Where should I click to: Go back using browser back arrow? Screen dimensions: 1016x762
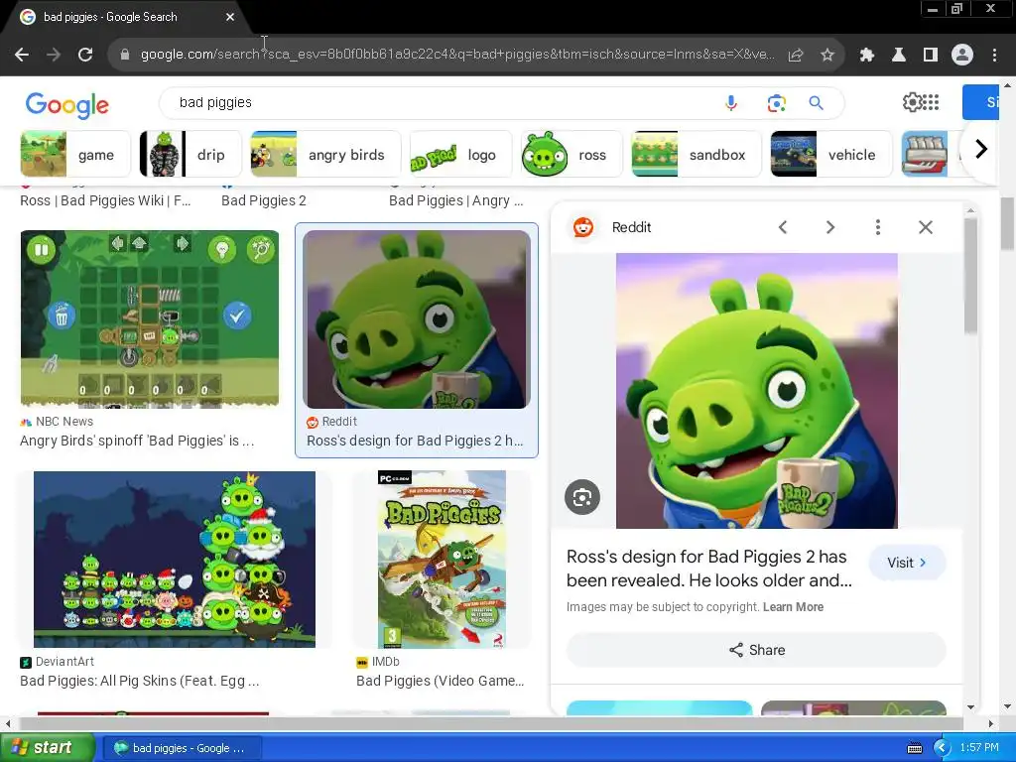(x=22, y=55)
